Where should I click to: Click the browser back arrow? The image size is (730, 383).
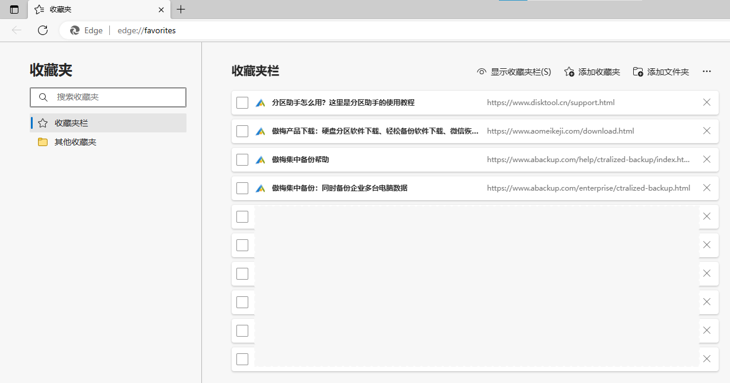17,30
